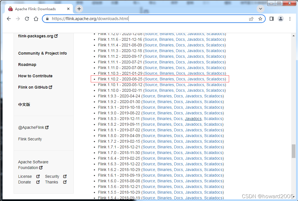Download Source for Flink 1.10.1
The image size is (298, 201).
151,85
